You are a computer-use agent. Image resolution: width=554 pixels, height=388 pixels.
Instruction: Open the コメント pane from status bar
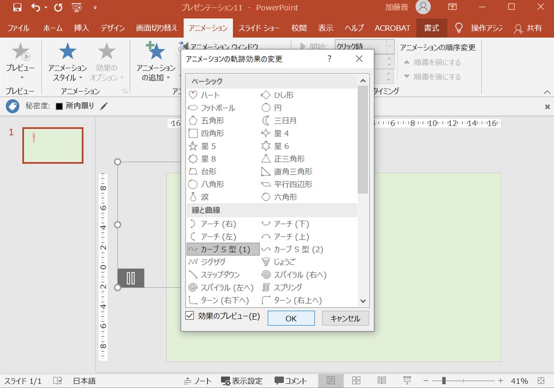[291, 381]
